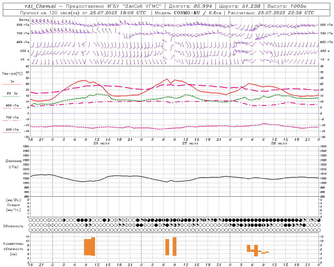The image size is (334, 267).
Task: Click the '27 июля' date label
Action: point(190,143)
